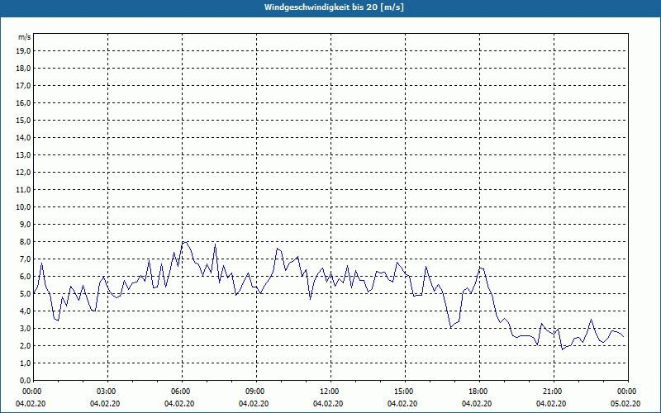This screenshot has width=661, height=413.
Task: Select the 15,0 y-axis label
Action: click(23, 120)
